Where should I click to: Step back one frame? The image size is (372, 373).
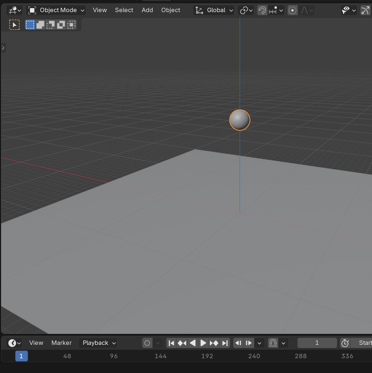pyautogui.click(x=238, y=343)
